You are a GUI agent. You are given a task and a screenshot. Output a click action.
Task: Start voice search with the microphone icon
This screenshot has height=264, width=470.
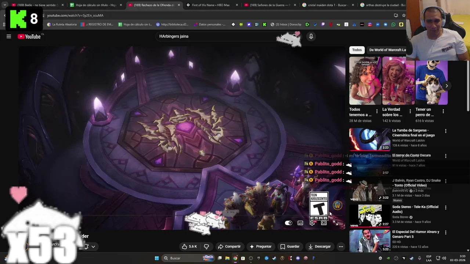click(311, 36)
